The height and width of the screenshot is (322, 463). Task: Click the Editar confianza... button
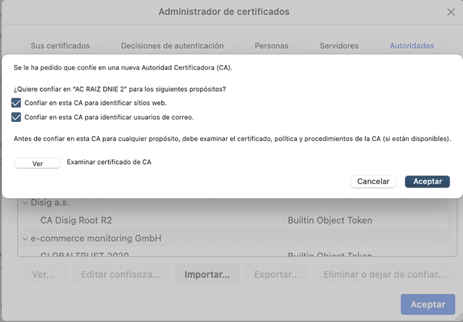point(121,275)
